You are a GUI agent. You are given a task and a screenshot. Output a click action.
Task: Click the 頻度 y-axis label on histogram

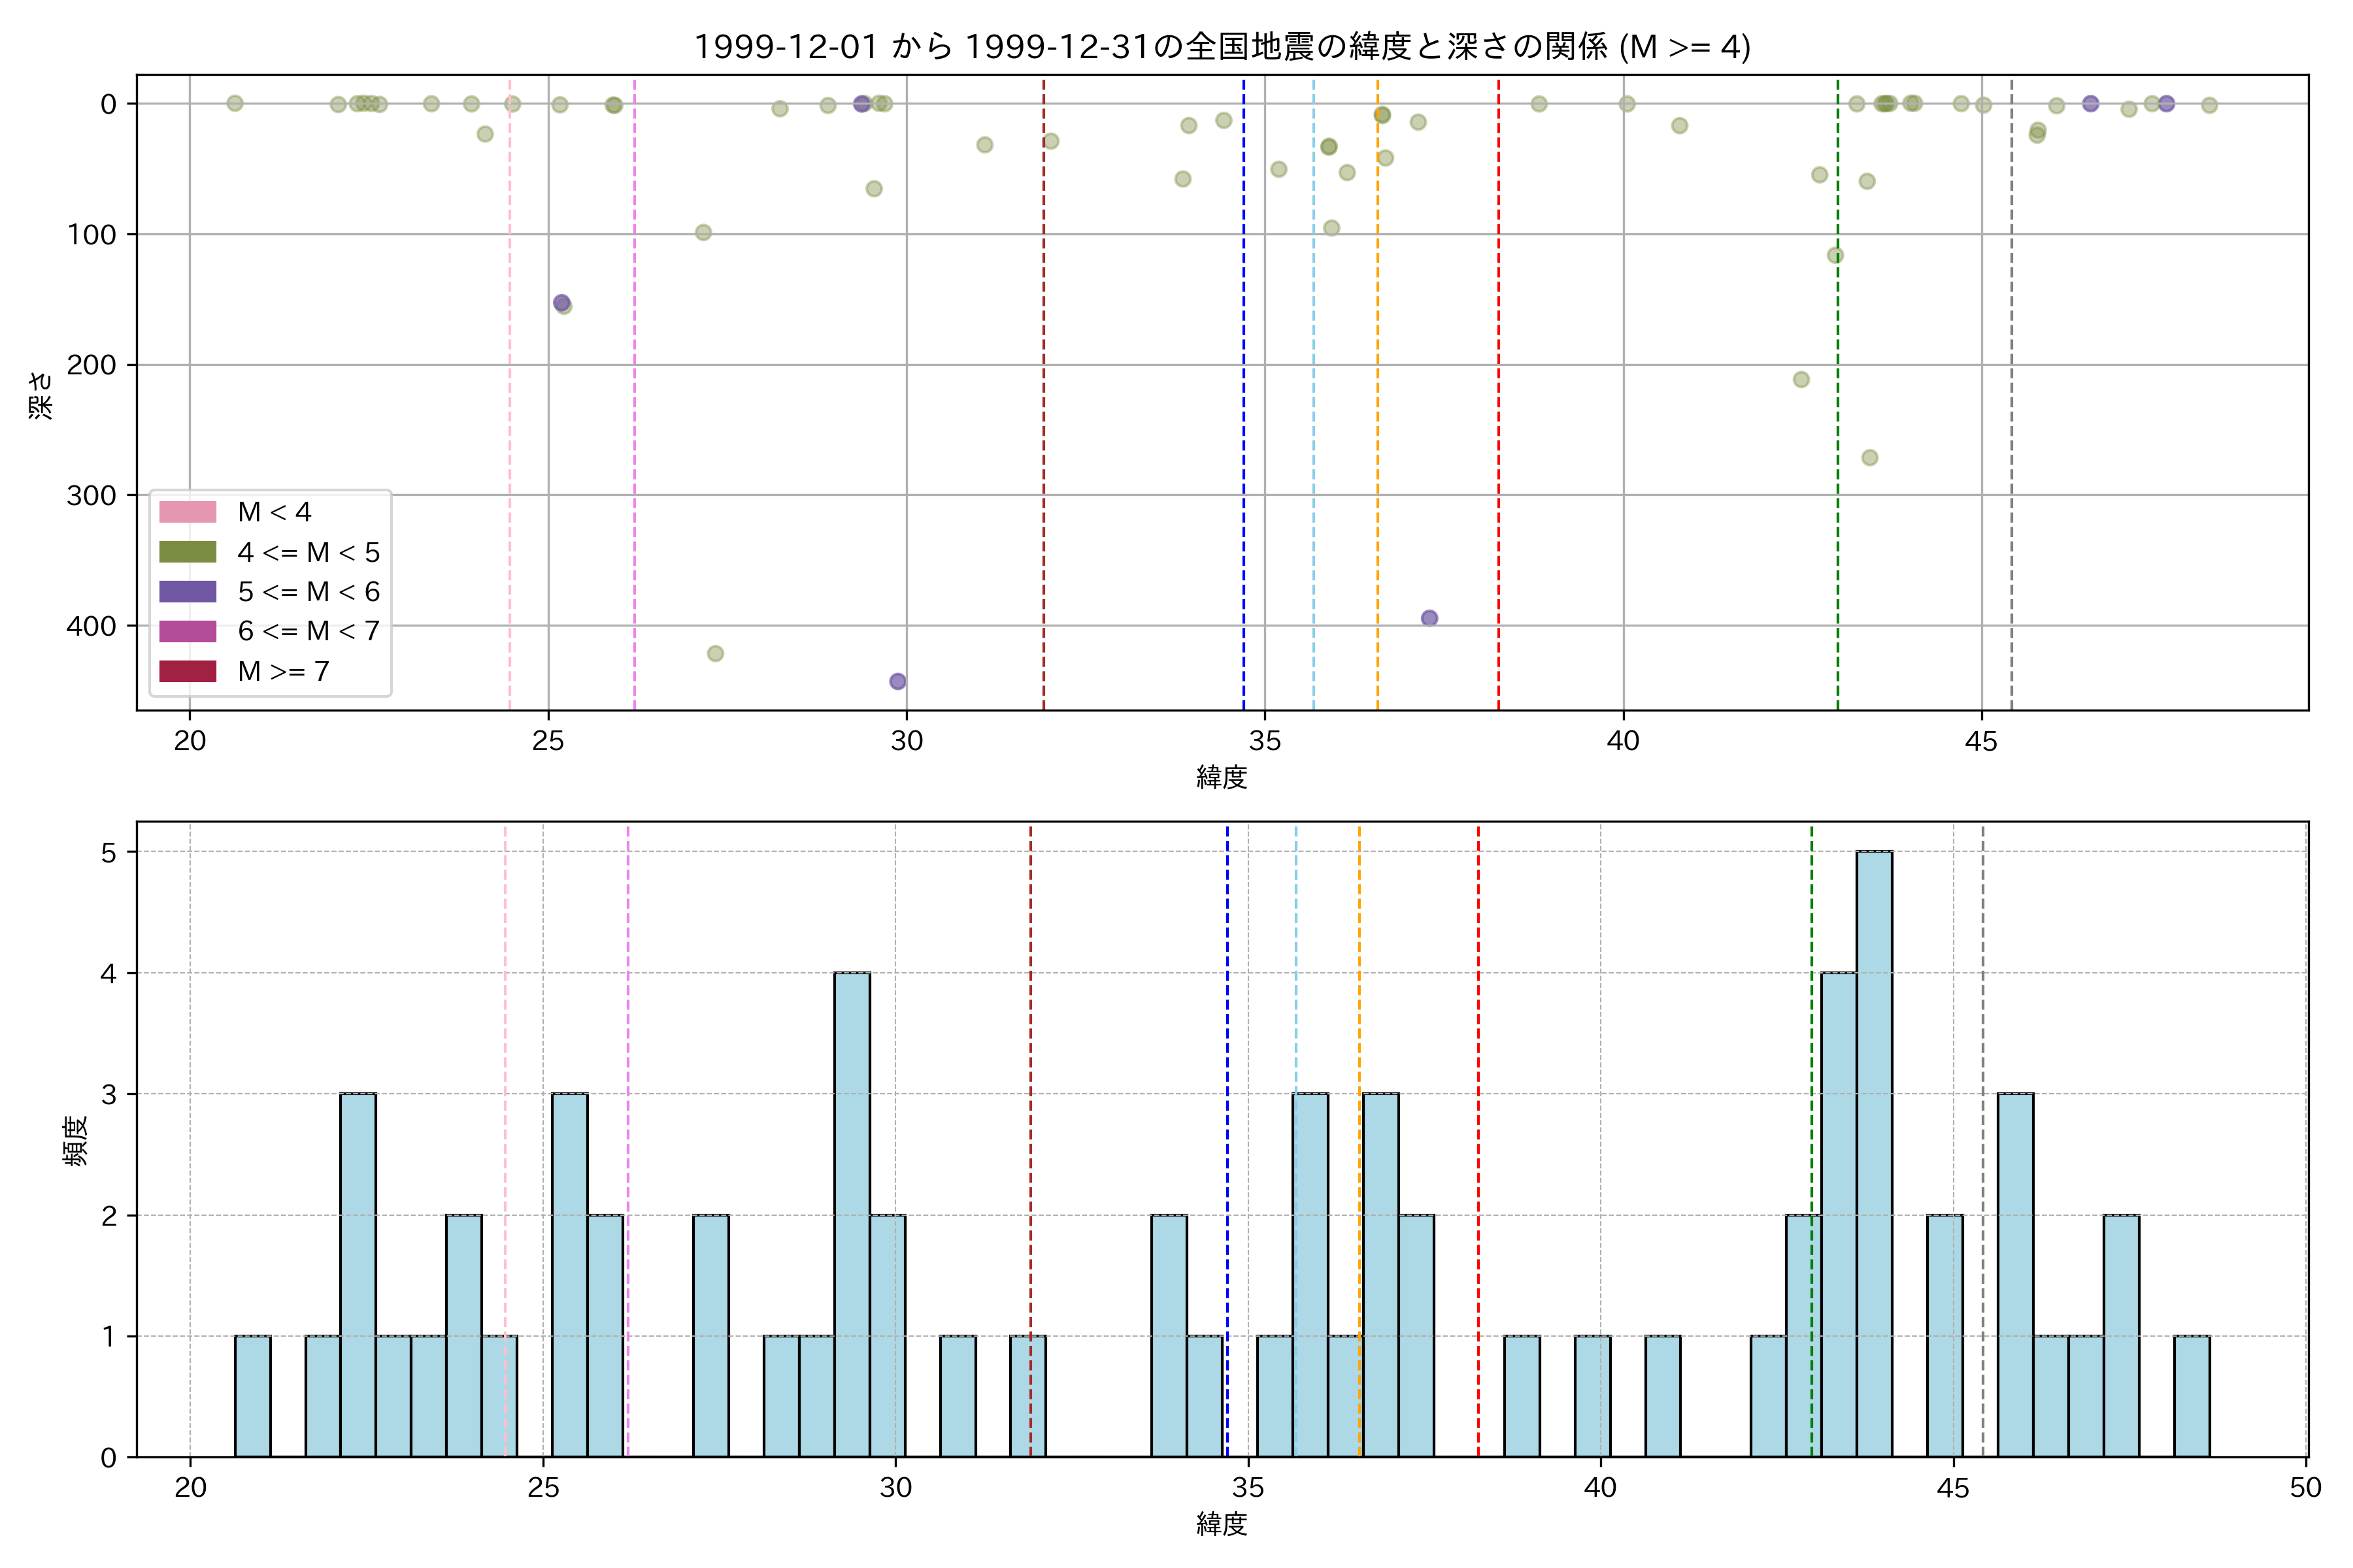(76, 1140)
